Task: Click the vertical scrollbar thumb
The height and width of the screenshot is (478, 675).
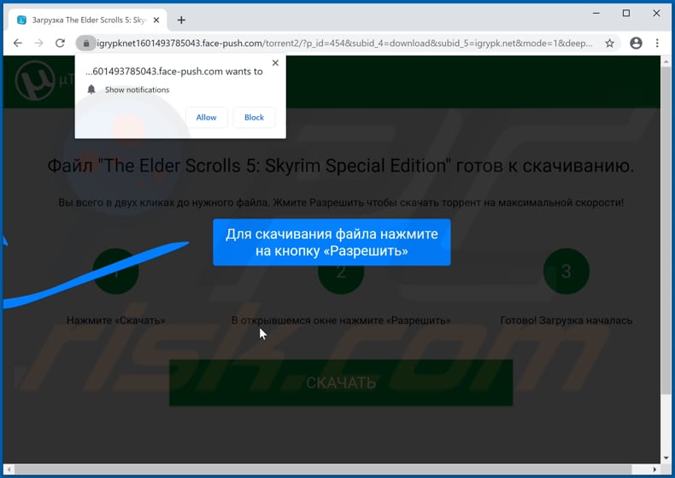Action: click(x=666, y=230)
